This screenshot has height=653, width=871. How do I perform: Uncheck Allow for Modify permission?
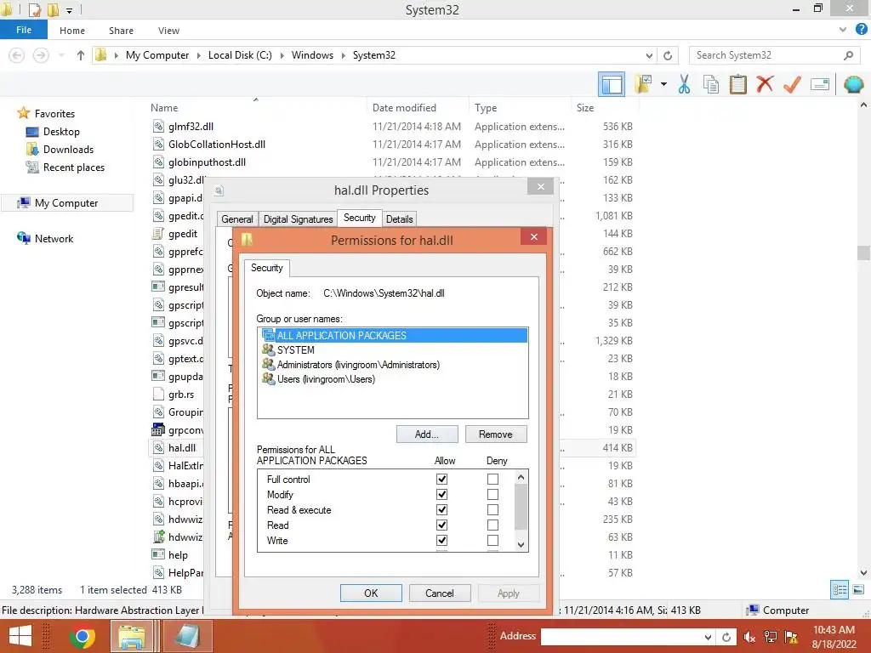click(x=441, y=494)
